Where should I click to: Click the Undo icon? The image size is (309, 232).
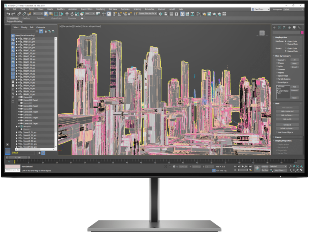pyautogui.click(x=8, y=14)
